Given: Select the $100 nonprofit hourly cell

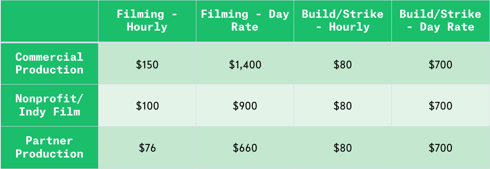Looking at the screenshot, I should 147,105.
